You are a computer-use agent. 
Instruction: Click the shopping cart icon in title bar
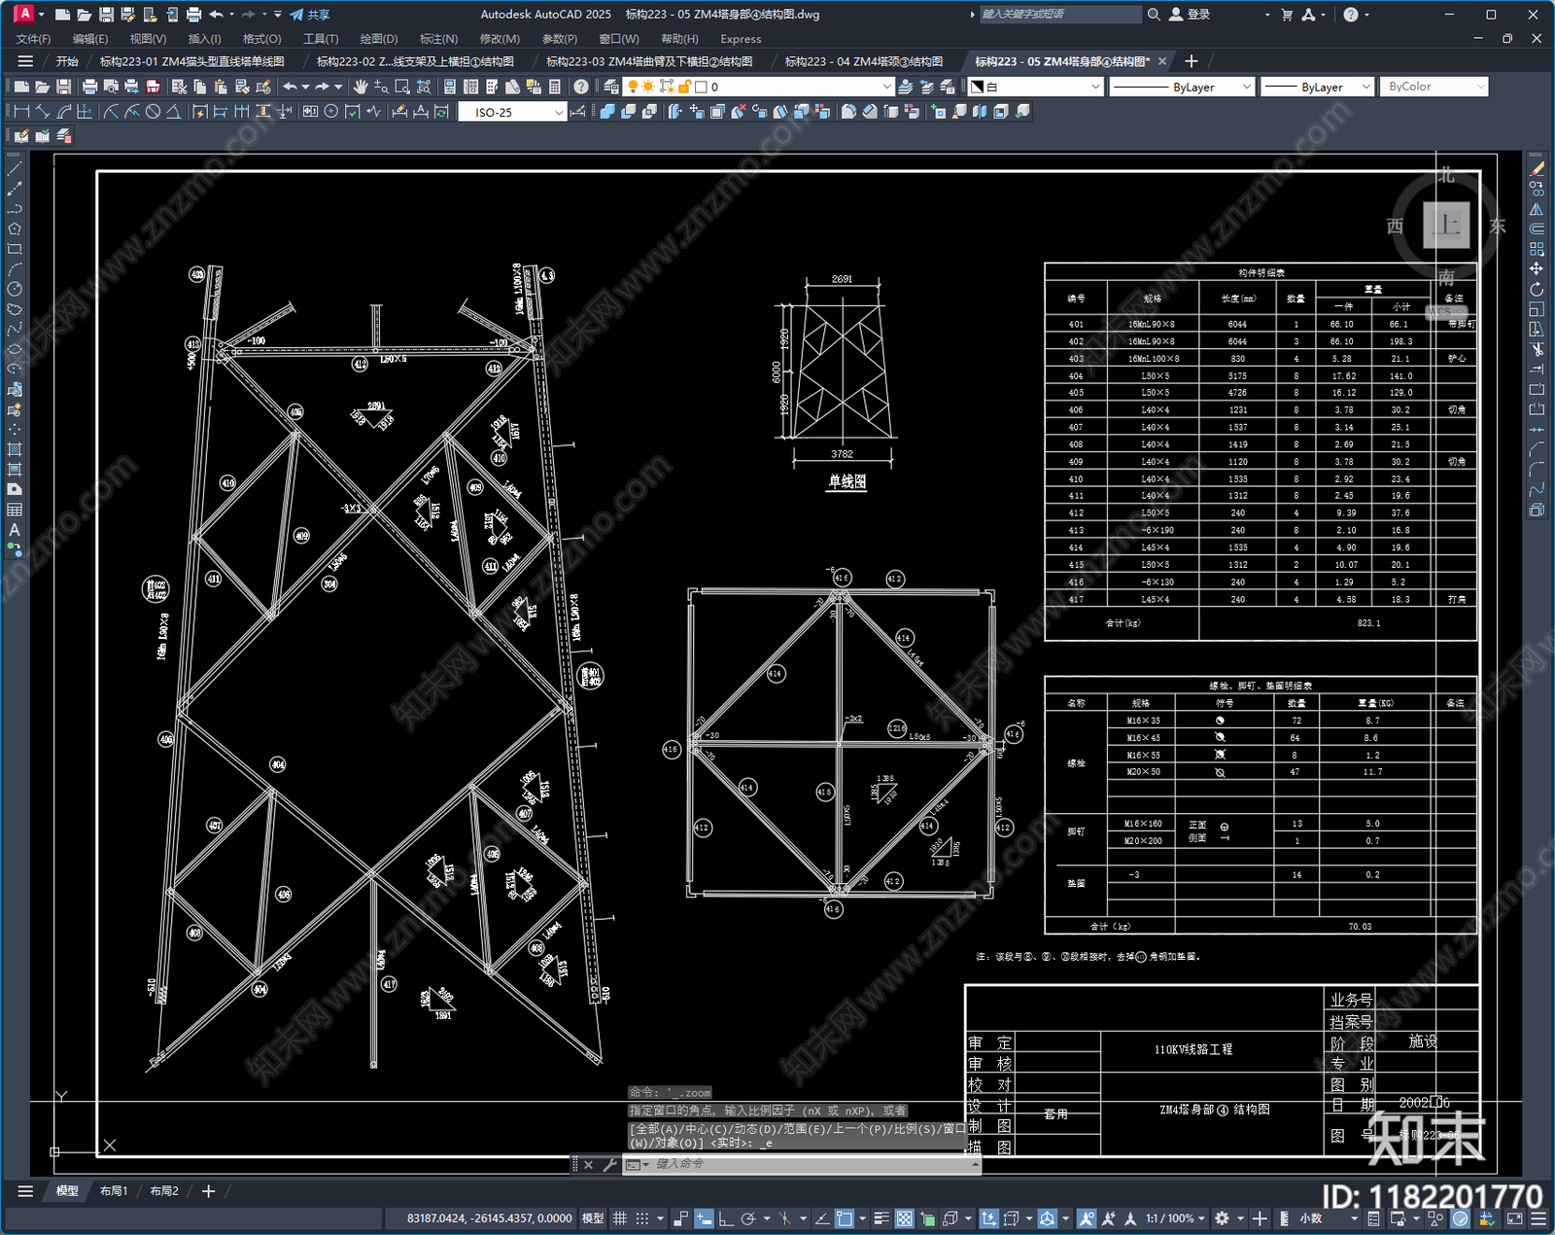point(1287,15)
